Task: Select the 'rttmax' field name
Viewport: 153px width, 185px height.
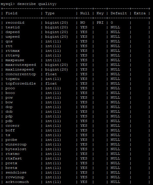Action: coord(13,51)
